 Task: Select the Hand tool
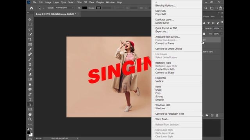(30, 114)
